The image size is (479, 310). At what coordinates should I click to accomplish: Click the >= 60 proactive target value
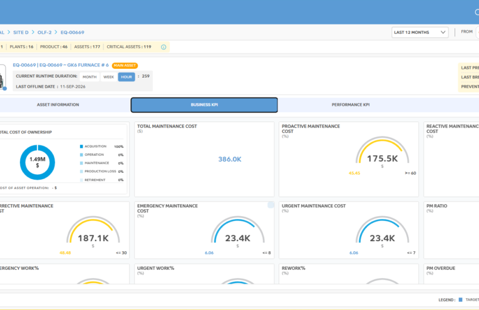[x=410, y=173]
